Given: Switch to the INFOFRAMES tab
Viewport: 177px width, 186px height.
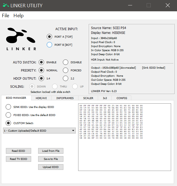Looking at the screenshot, I should pyautogui.click(x=65, y=98).
